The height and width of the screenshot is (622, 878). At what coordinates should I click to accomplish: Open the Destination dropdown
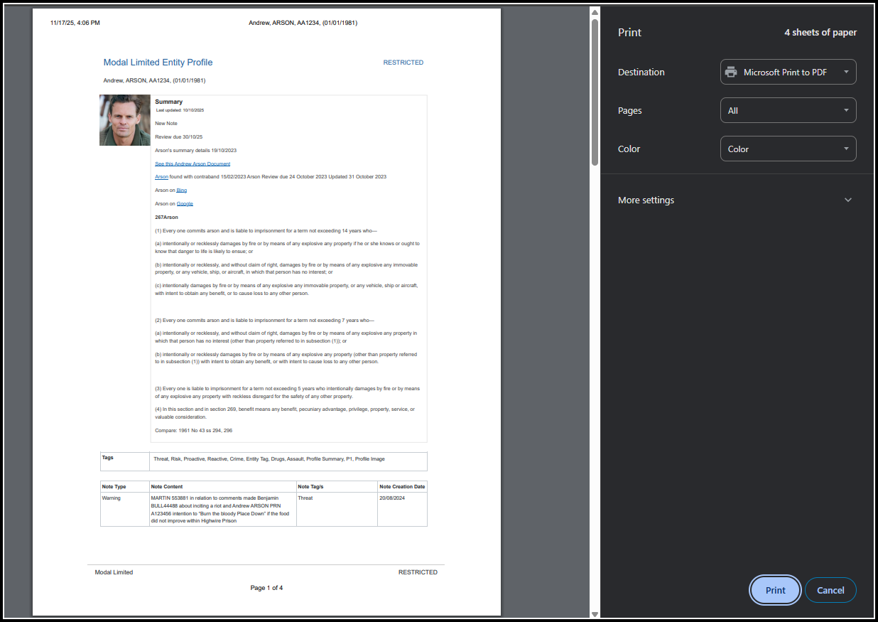pyautogui.click(x=788, y=72)
